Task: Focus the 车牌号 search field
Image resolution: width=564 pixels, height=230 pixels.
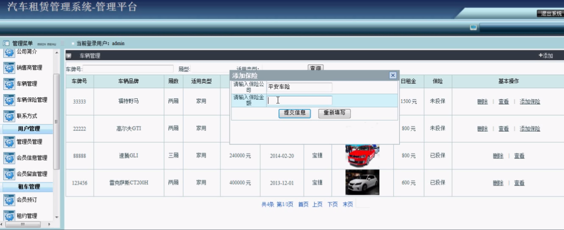Action: pyautogui.click(x=128, y=69)
